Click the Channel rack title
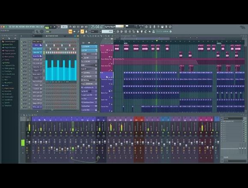The image size is (248, 188). [x=53, y=36]
